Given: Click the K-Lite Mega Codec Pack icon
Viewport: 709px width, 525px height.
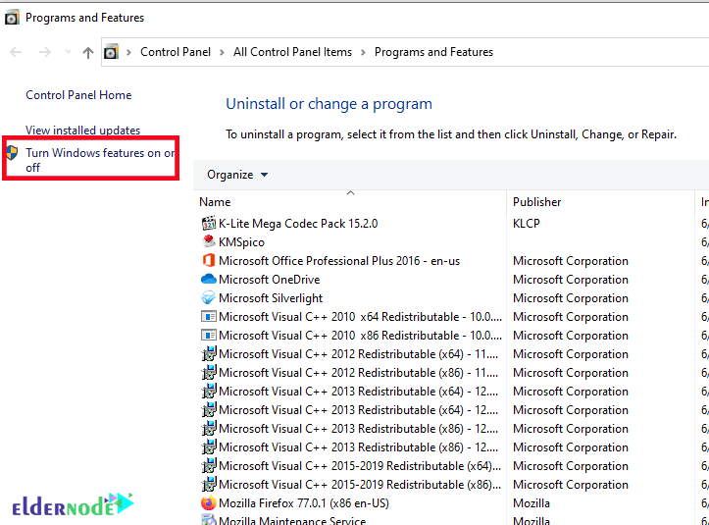Looking at the screenshot, I should click(x=208, y=224).
